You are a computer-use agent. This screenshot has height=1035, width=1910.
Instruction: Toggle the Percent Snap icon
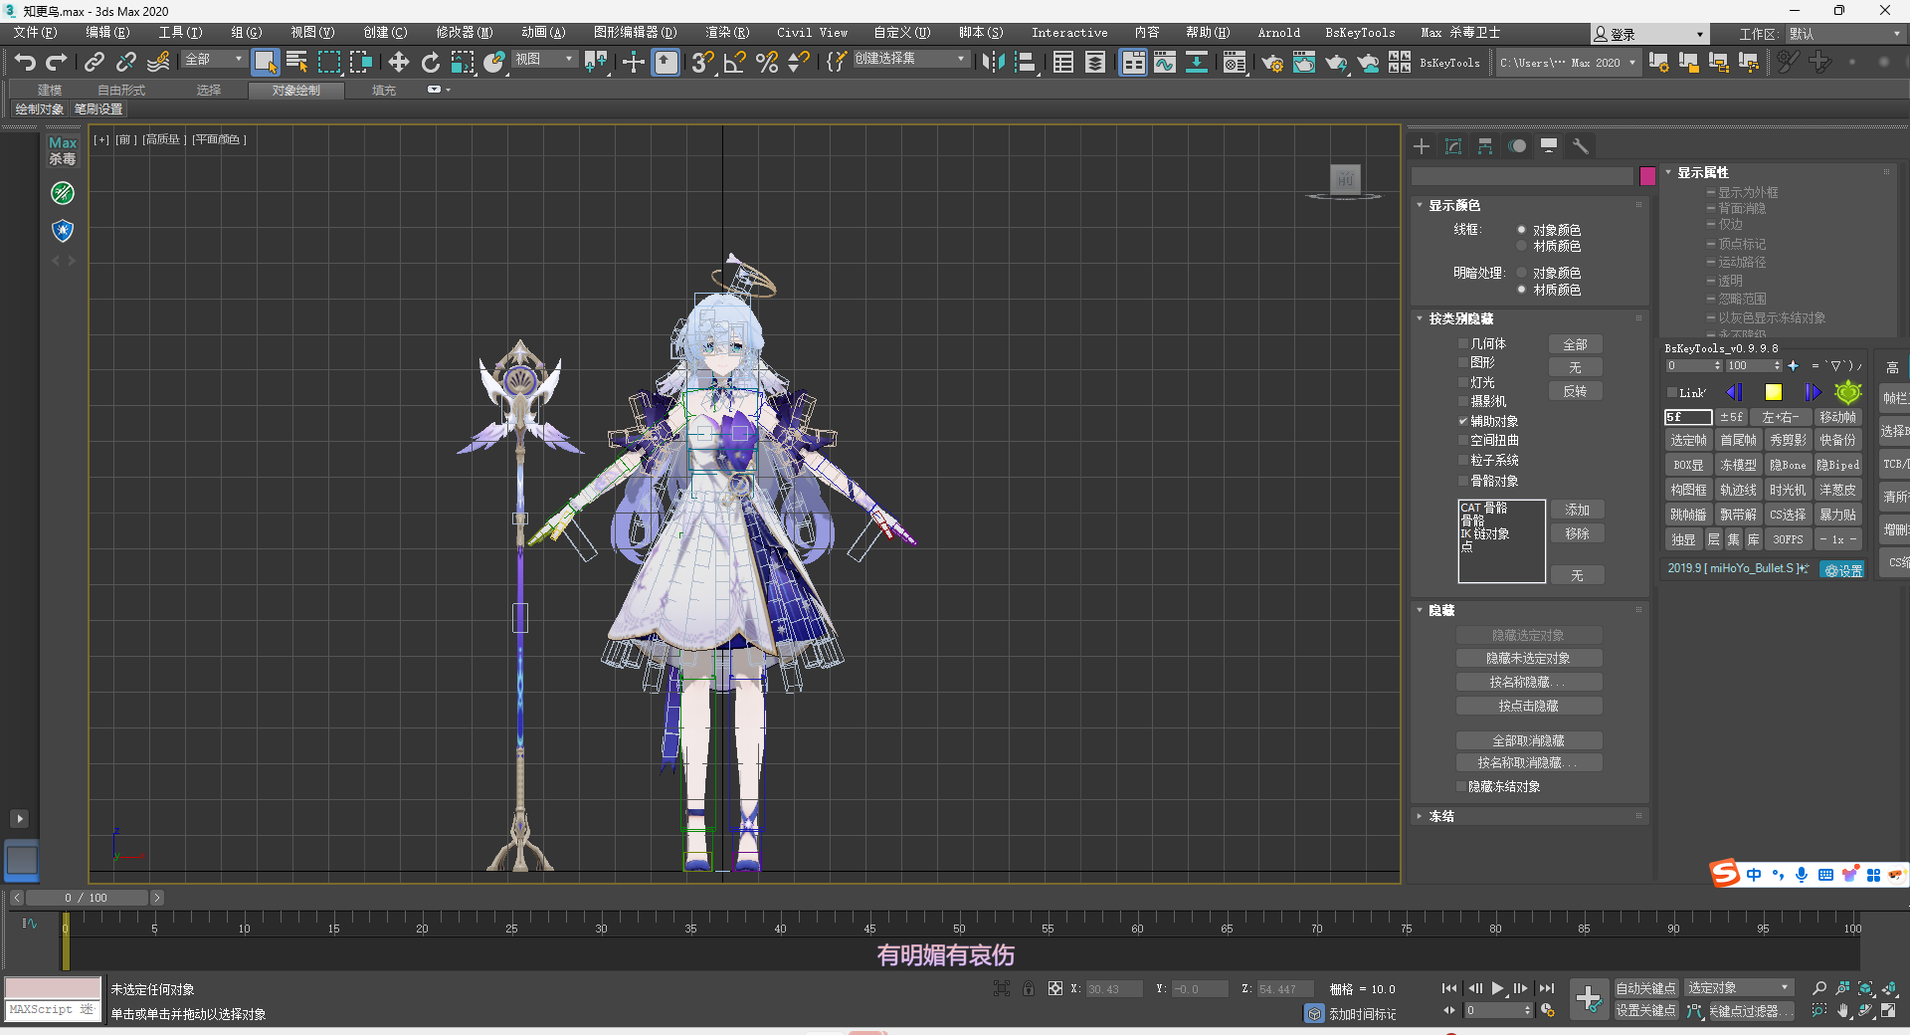[767, 62]
